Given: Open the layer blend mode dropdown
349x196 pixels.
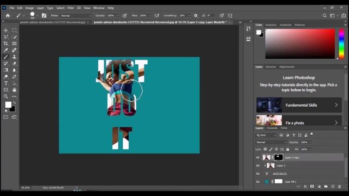Looking at the screenshot, I should [x=271, y=142].
